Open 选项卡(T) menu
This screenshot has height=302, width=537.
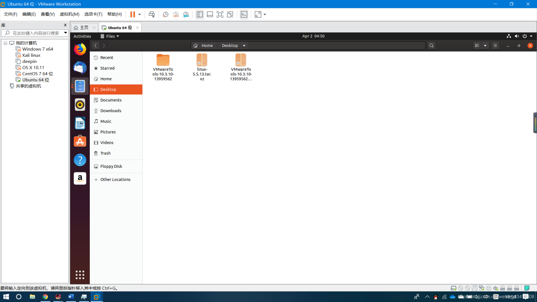93,14
